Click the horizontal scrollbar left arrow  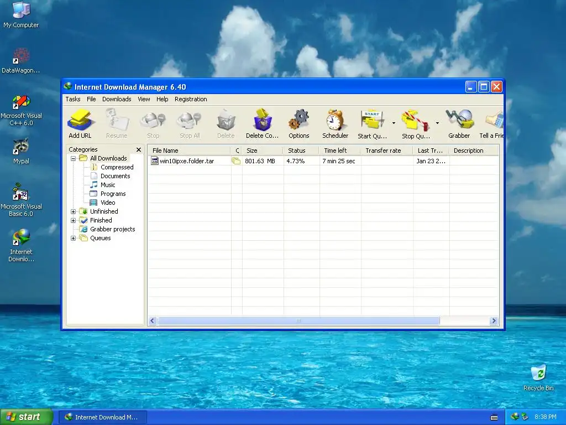coord(153,321)
